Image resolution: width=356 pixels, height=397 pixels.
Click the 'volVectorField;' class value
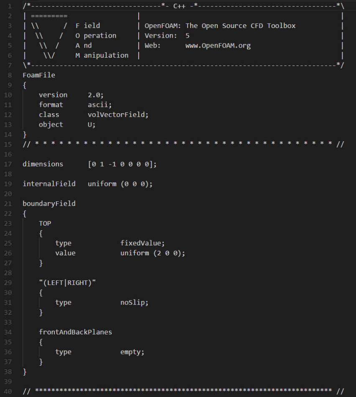(x=118, y=115)
